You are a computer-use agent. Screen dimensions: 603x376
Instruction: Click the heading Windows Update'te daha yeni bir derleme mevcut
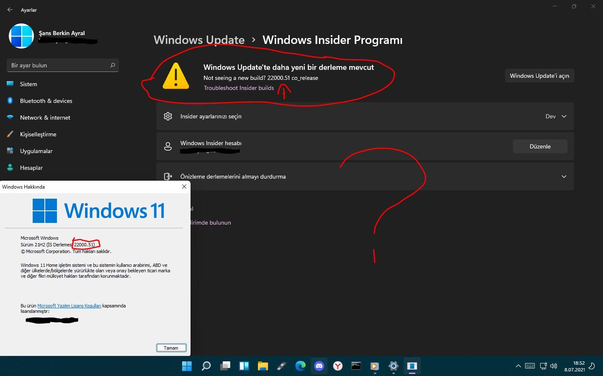click(x=289, y=67)
